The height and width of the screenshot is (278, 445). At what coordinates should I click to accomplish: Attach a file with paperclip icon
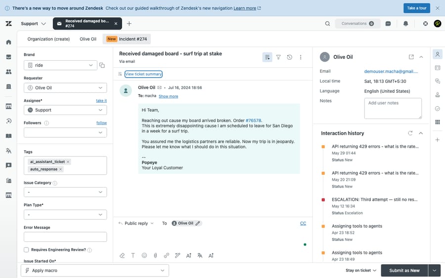[x=155, y=256]
